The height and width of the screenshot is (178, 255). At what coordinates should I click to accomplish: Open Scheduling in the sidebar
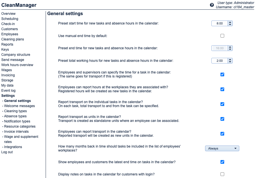pos(10,19)
